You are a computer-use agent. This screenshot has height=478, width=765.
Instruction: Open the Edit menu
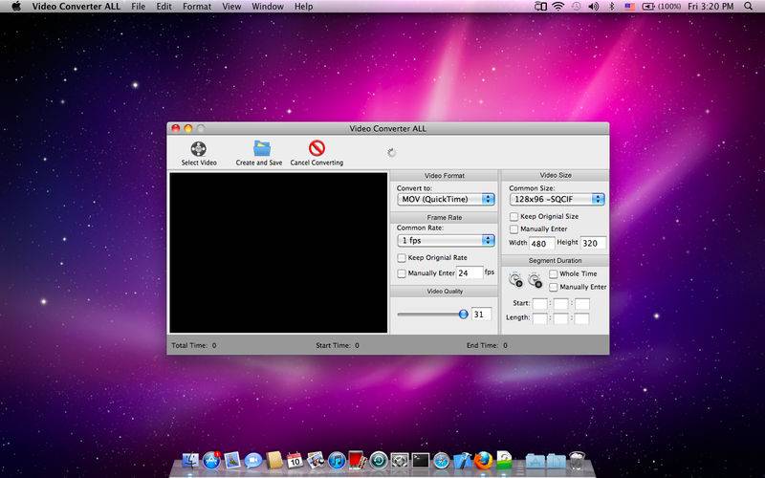pyautogui.click(x=164, y=7)
